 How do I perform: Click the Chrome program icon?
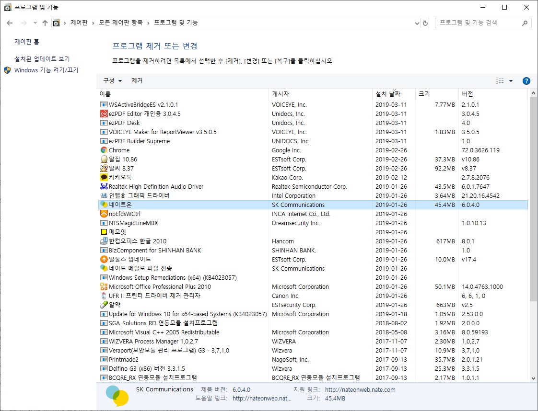point(104,150)
